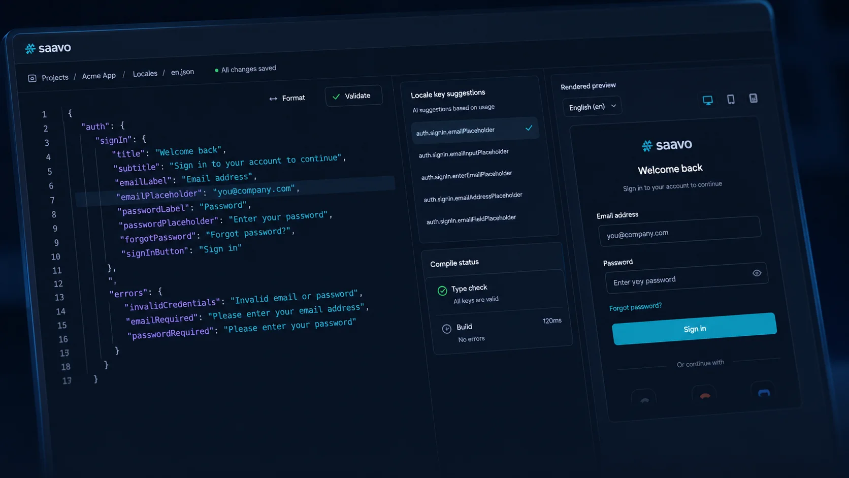Open the Projects breadcrumb
Screen dimensions: 849x478
[x=55, y=77]
